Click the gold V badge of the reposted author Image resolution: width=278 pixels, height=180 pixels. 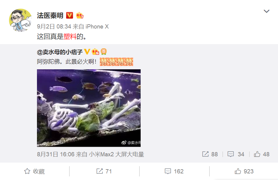87,52
